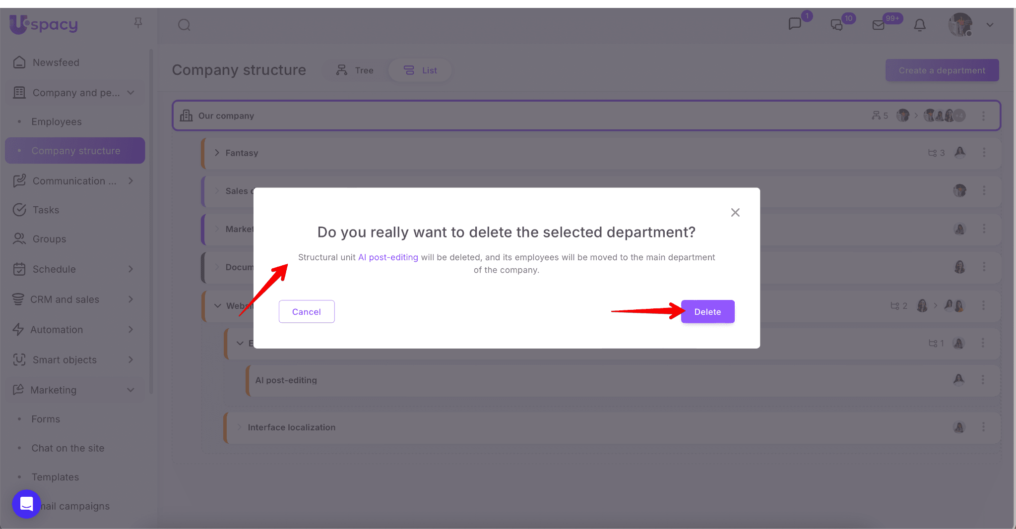Open Employees in the sidebar

click(57, 122)
